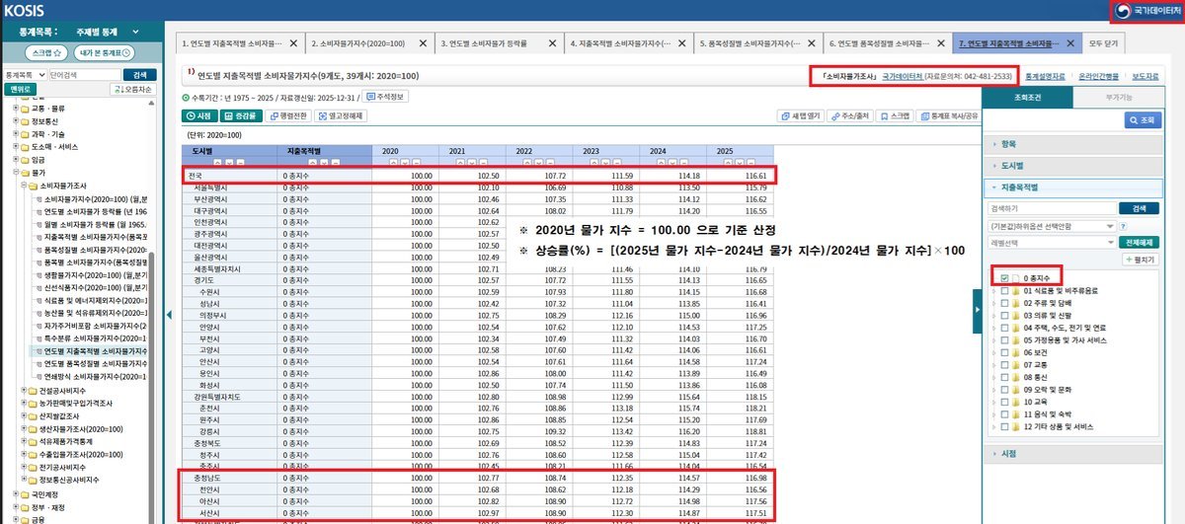This screenshot has height=524, width=1185.
Task: Uncheck the 0 총지수 checkbox
Action: (1004, 279)
